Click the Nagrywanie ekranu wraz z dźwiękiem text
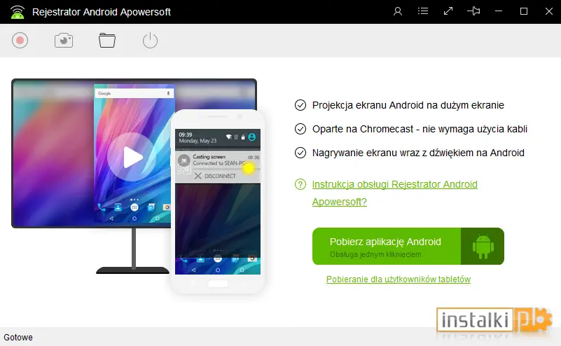This screenshot has height=346, width=561. [418, 153]
